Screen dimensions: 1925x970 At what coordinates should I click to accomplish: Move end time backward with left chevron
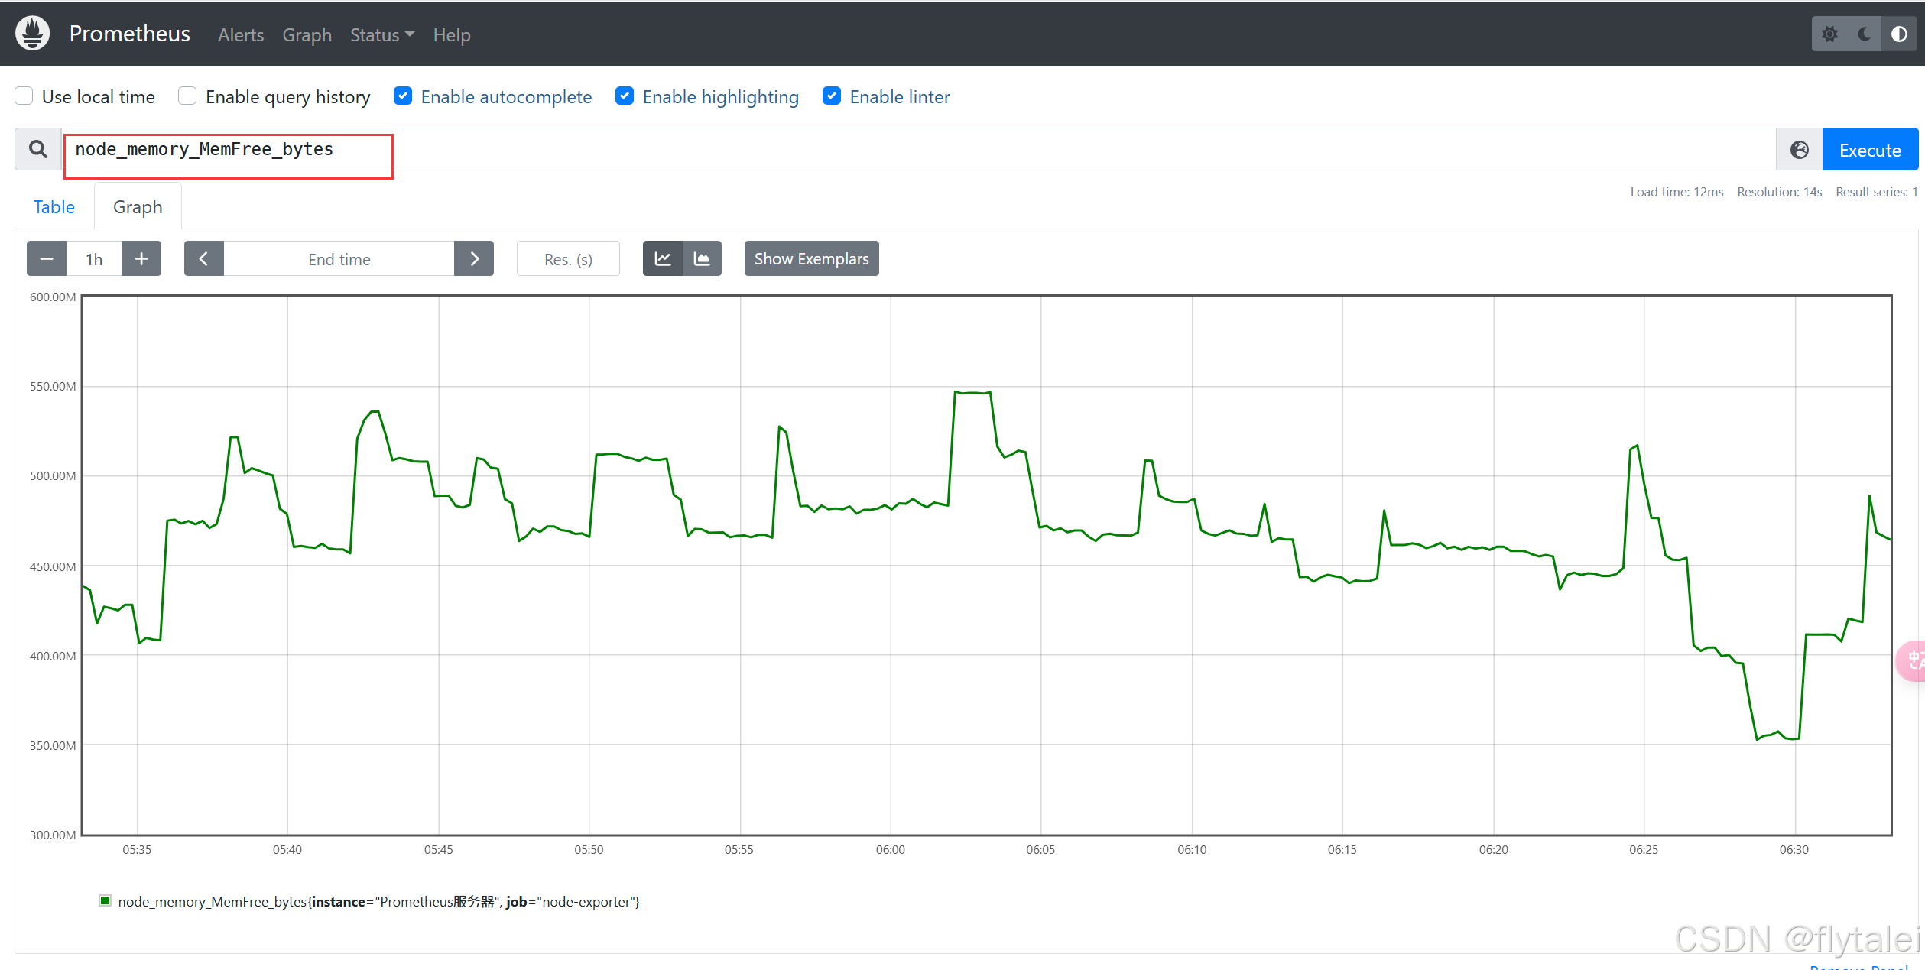204,259
